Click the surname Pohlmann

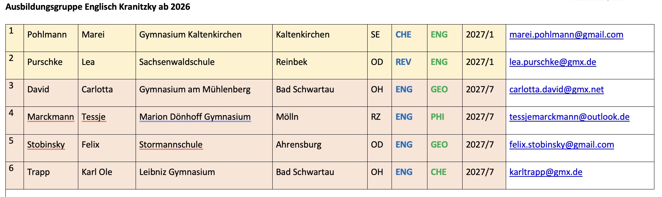47,35
